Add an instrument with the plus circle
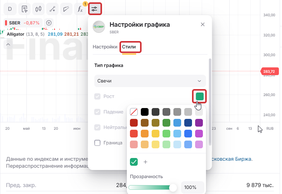Viewport: 282px width, 194px height. point(49,23)
